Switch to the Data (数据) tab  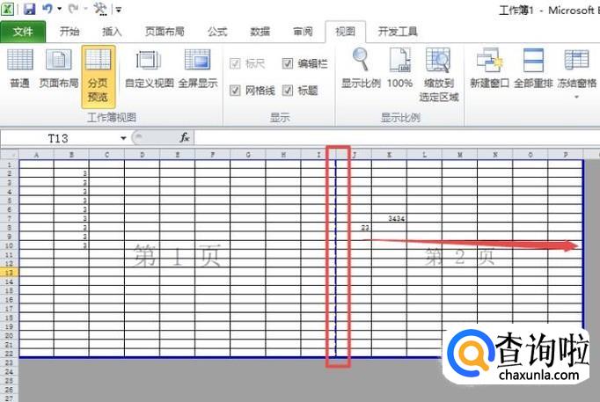(260, 32)
